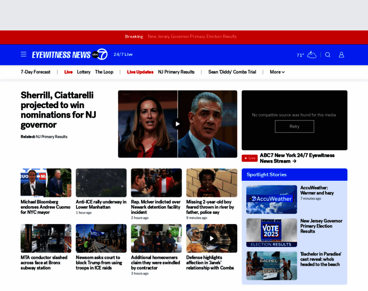
Task: Open the search magnifier icon
Action: tap(328, 55)
